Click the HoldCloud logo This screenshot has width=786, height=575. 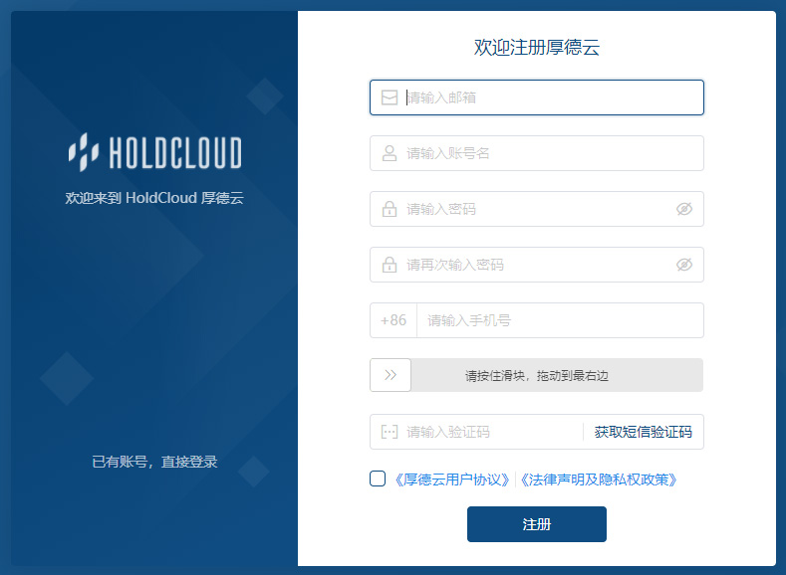pos(154,152)
